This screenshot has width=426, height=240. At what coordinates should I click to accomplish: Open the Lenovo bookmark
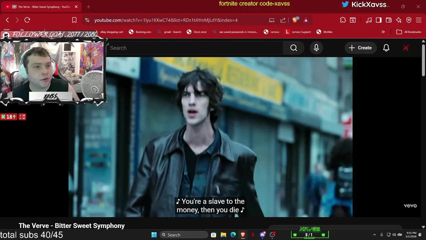click(x=271, y=32)
